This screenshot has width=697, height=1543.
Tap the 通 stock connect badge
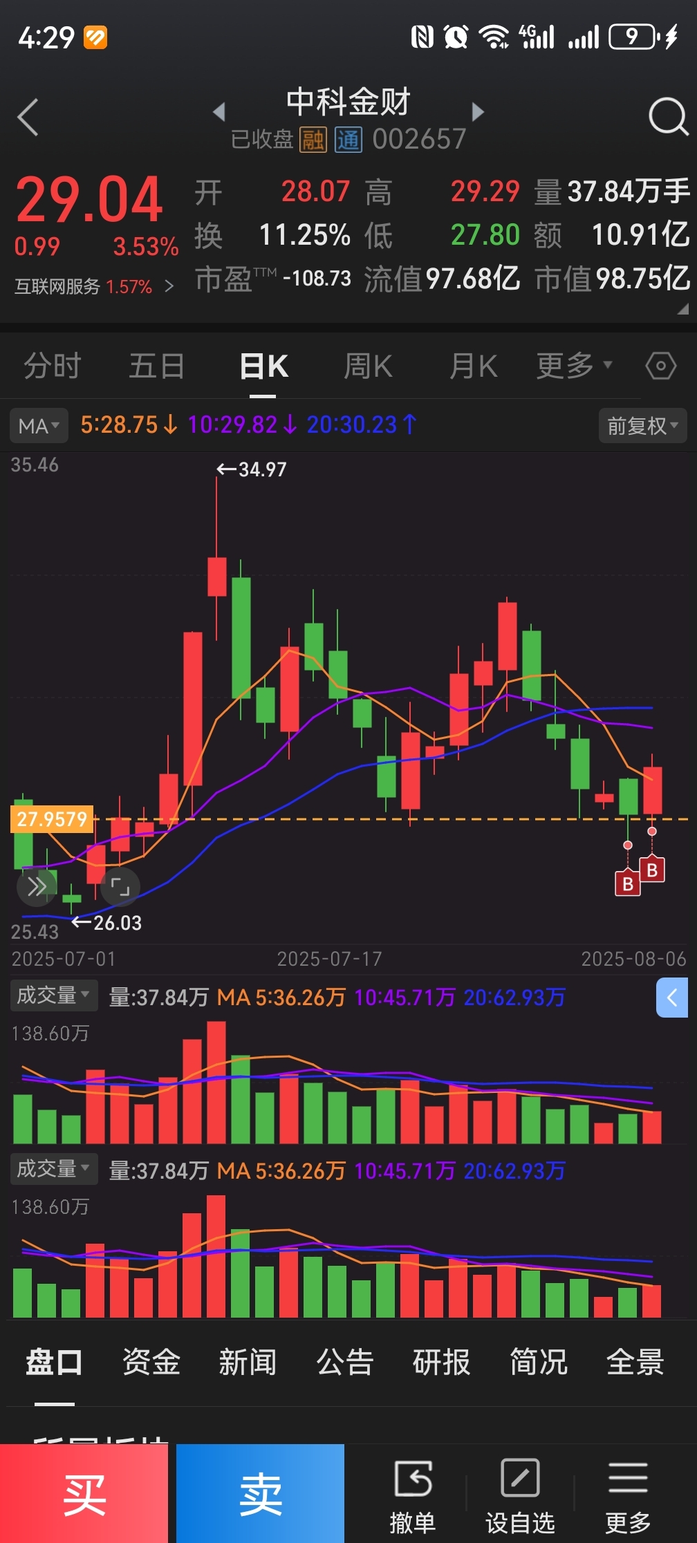click(x=348, y=140)
